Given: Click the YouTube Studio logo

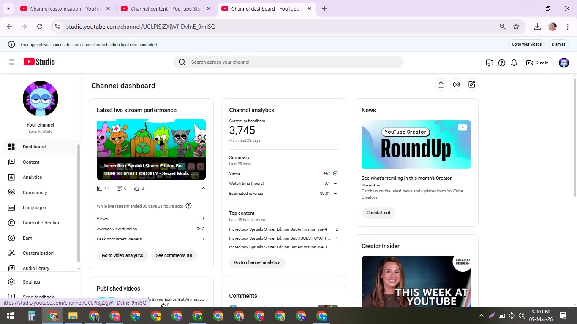Looking at the screenshot, I should coord(39,62).
